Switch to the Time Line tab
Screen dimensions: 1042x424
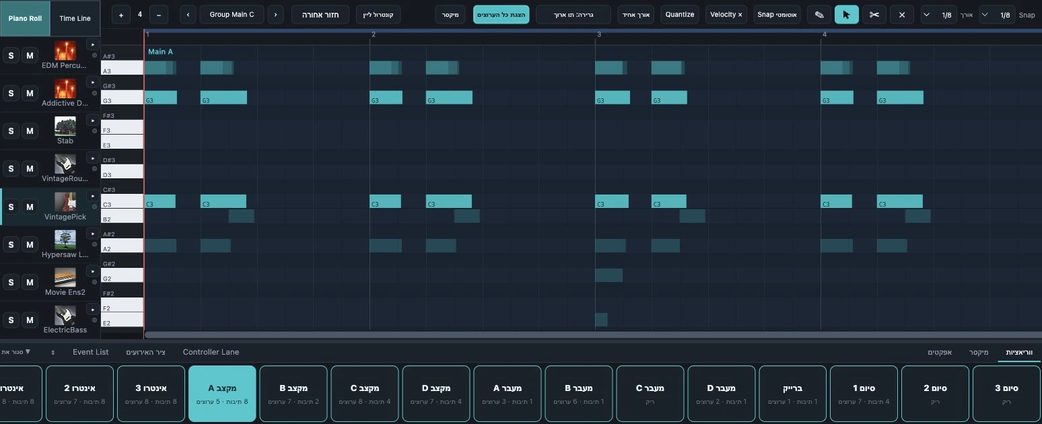(75, 18)
